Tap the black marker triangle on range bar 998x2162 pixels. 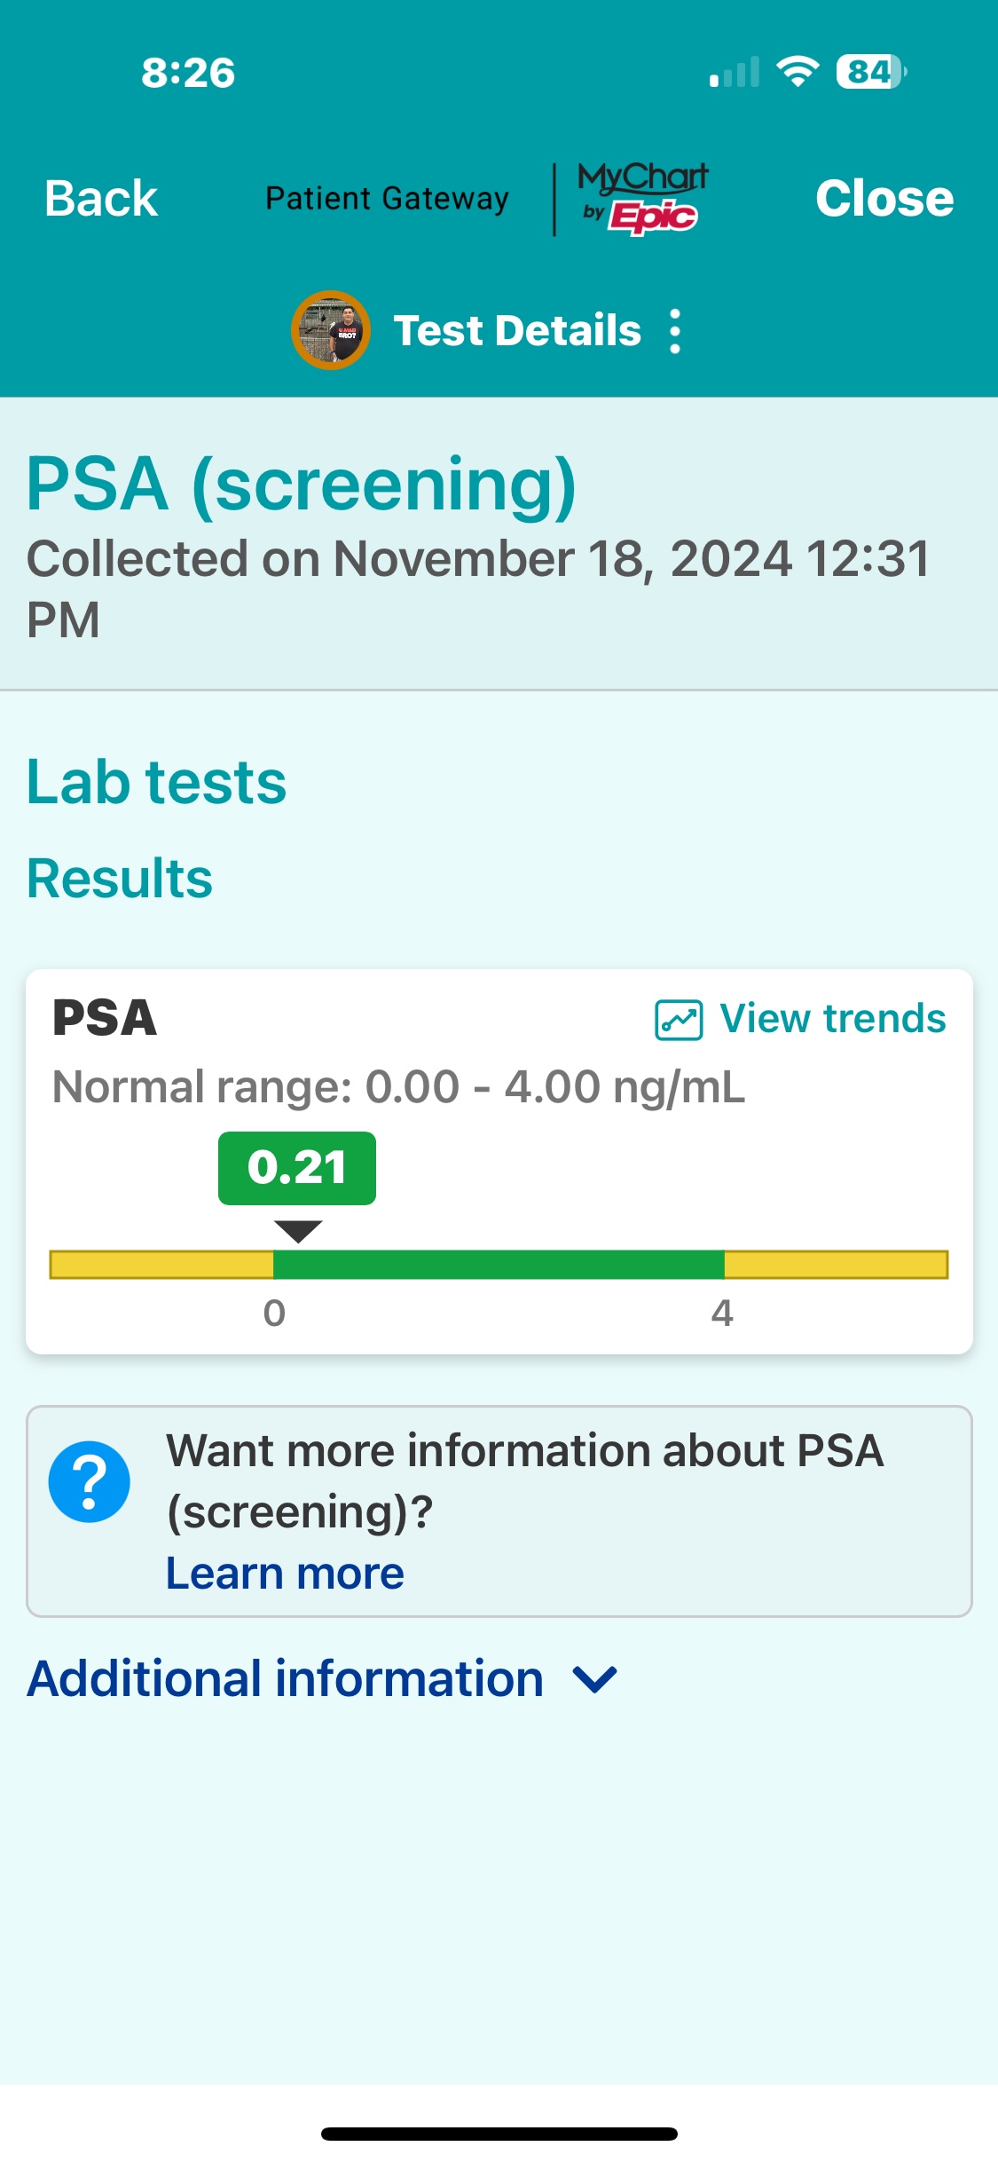[x=298, y=1231]
